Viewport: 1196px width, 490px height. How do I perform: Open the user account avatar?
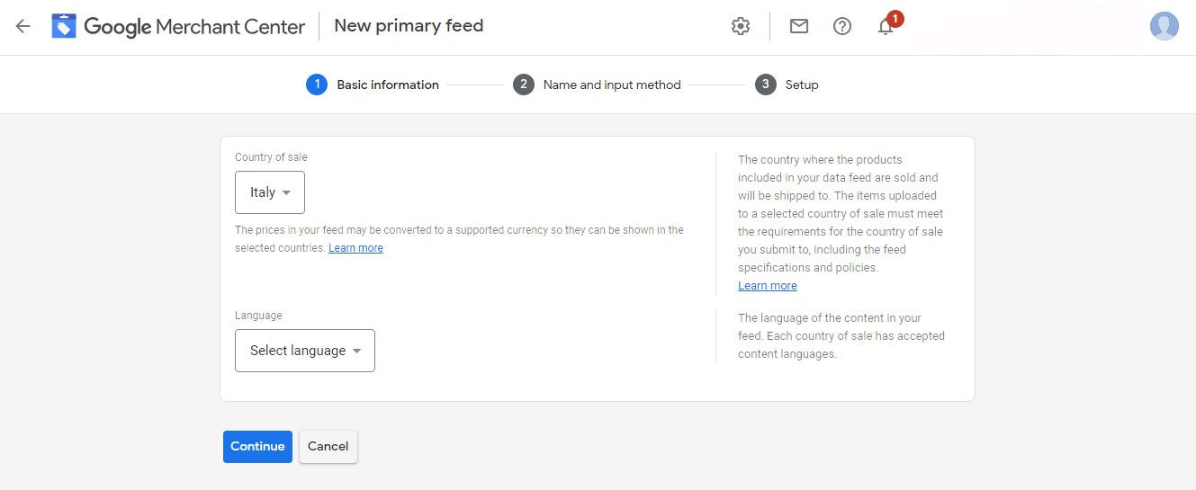coord(1165,26)
